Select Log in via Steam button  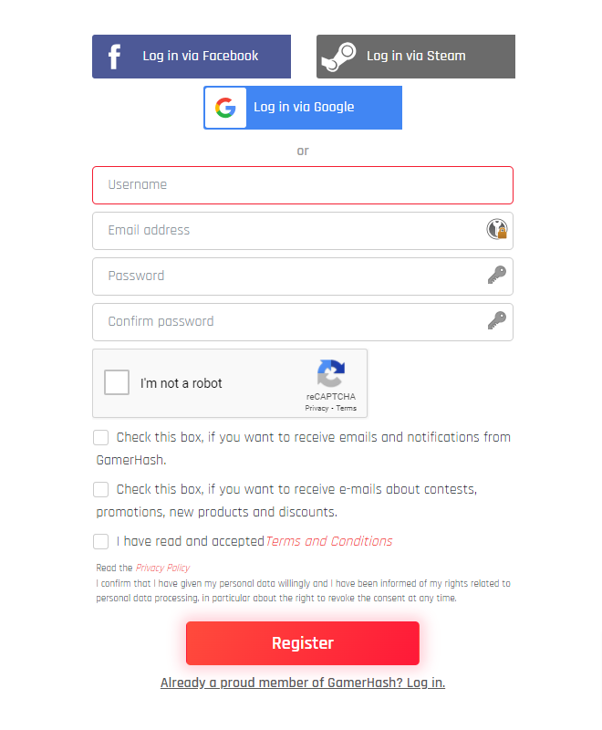pyautogui.click(x=416, y=57)
